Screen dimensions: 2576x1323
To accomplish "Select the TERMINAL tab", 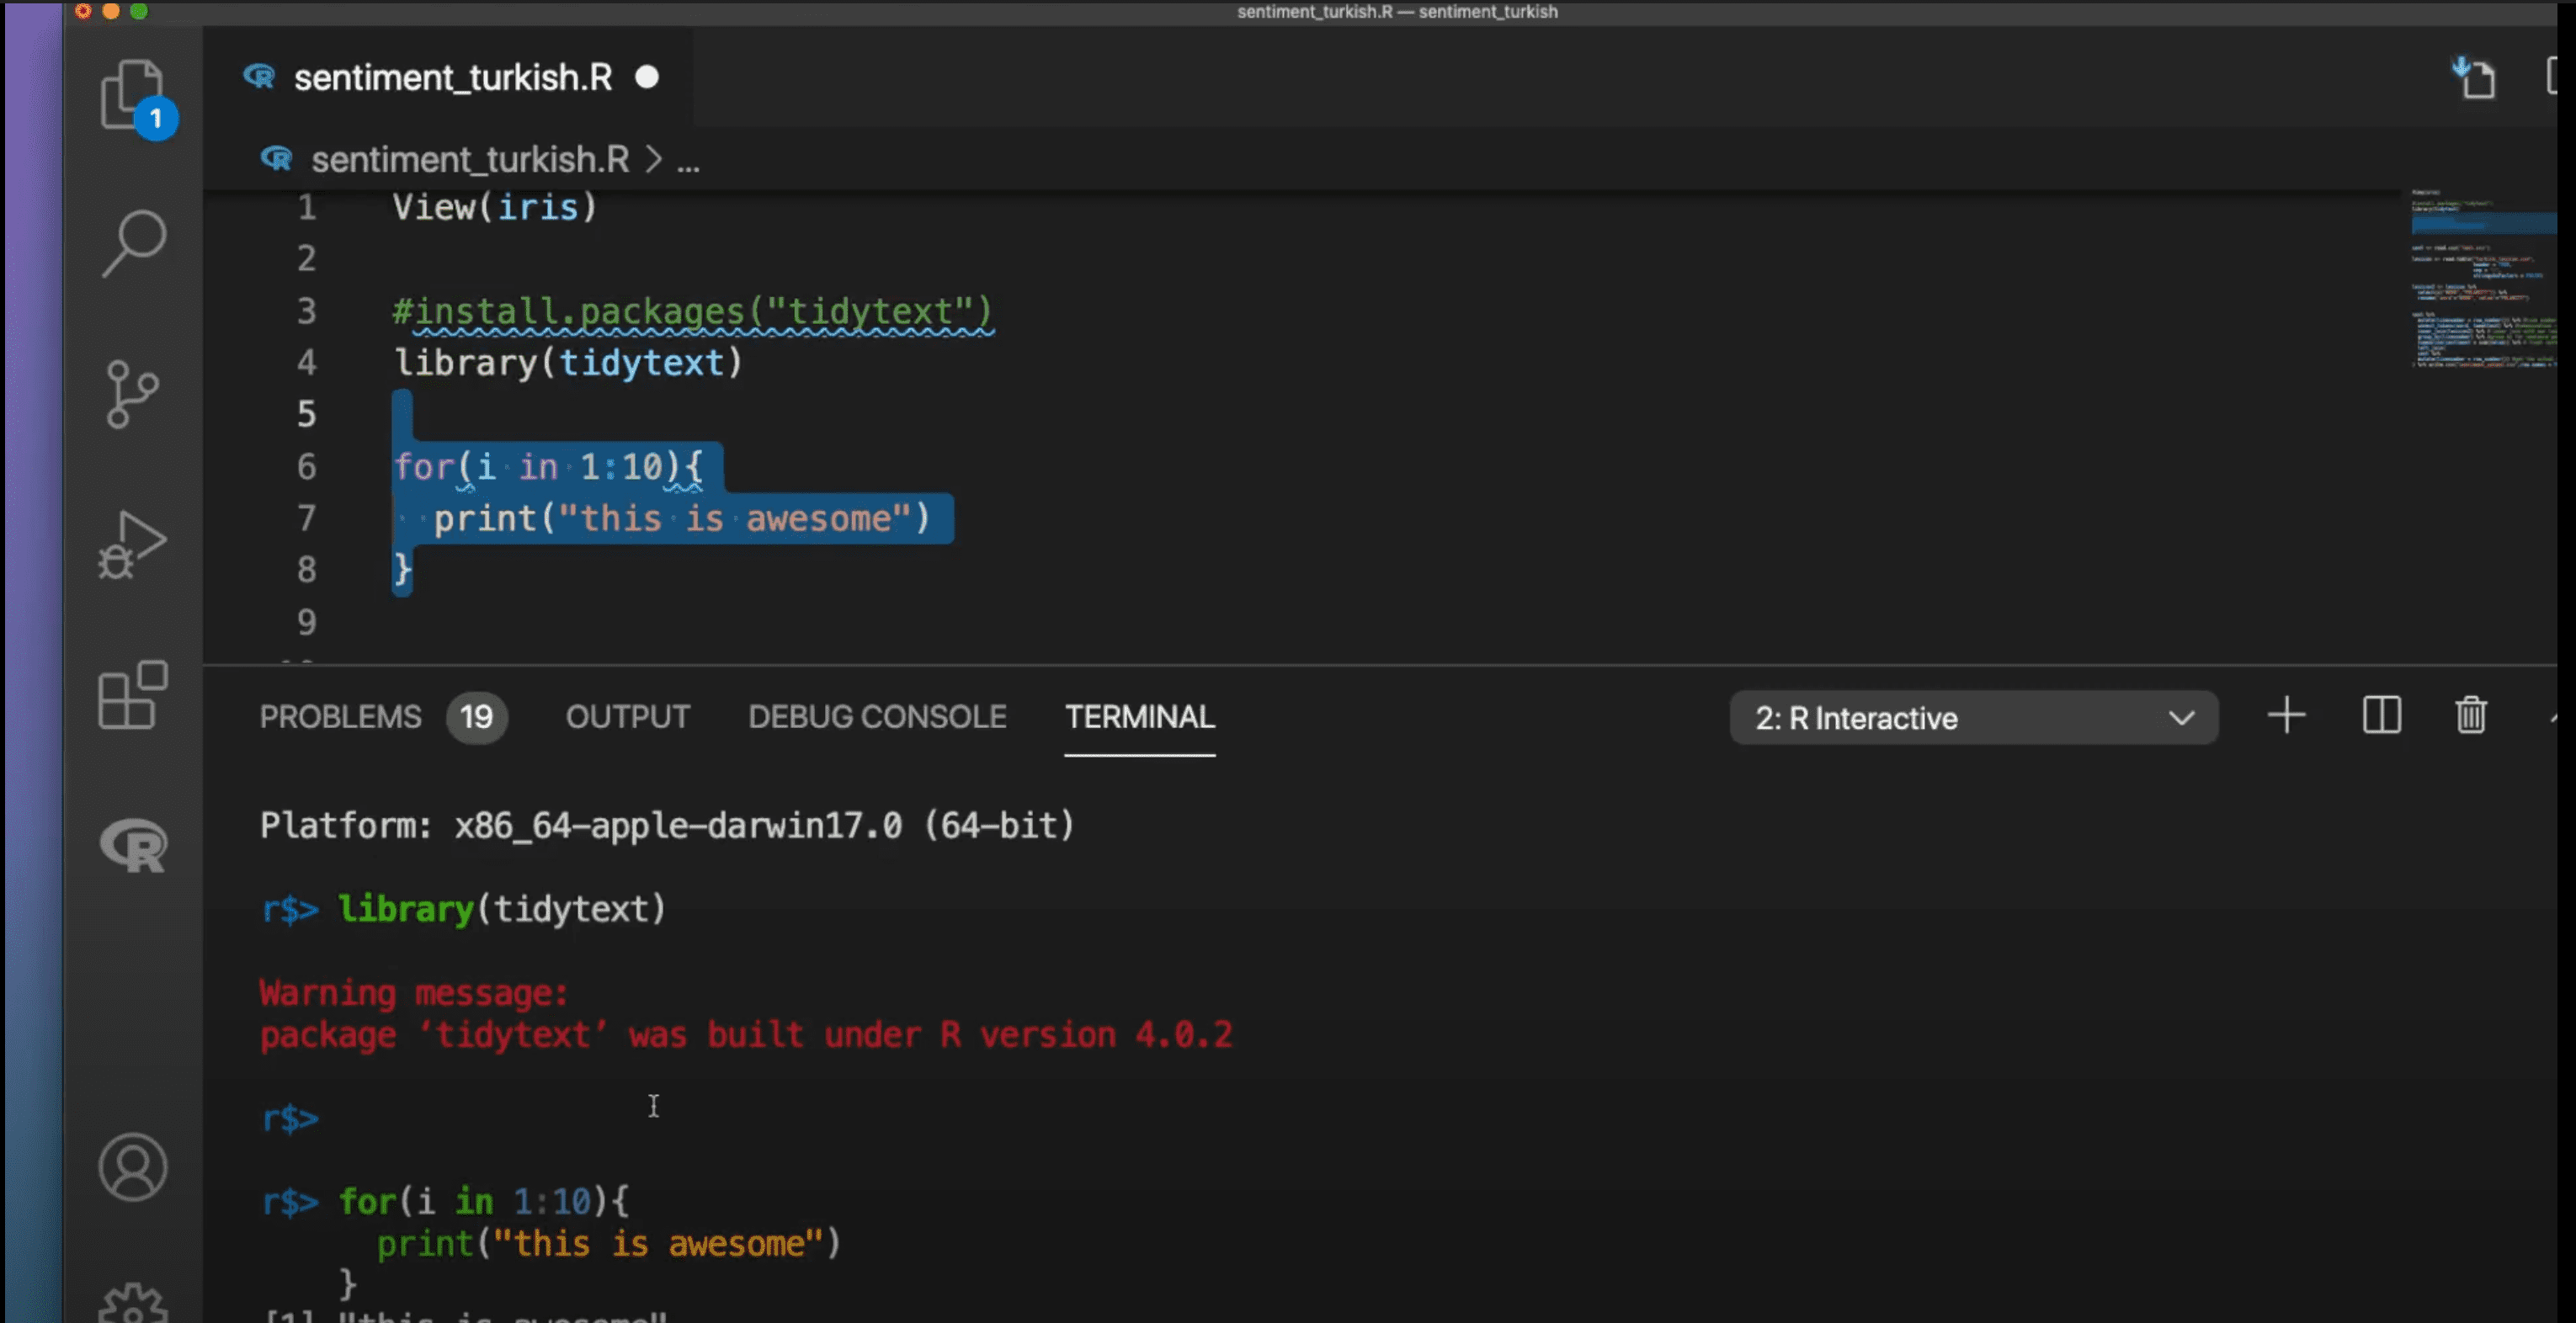I will [x=1140, y=717].
